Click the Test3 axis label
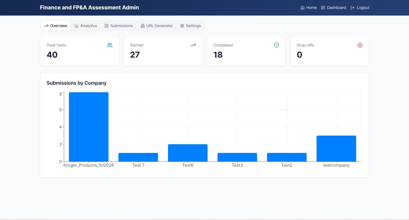This screenshot has width=409, height=220. point(237,165)
